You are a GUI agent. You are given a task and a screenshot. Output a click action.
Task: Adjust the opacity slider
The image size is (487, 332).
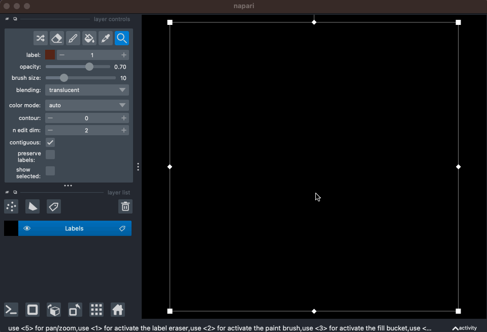(89, 67)
